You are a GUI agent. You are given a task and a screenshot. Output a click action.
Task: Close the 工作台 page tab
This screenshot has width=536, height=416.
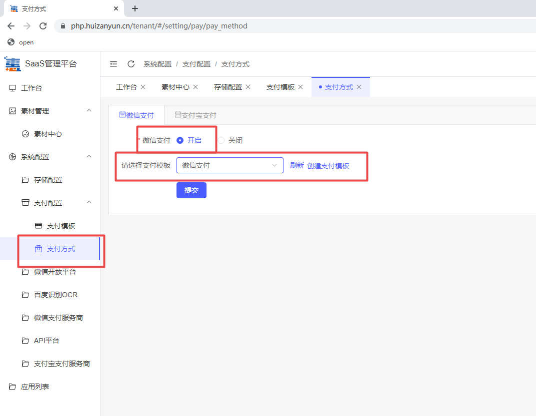(143, 87)
